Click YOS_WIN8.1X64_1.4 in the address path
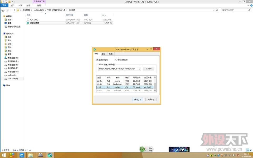 pyautogui.click(x=56, y=10)
